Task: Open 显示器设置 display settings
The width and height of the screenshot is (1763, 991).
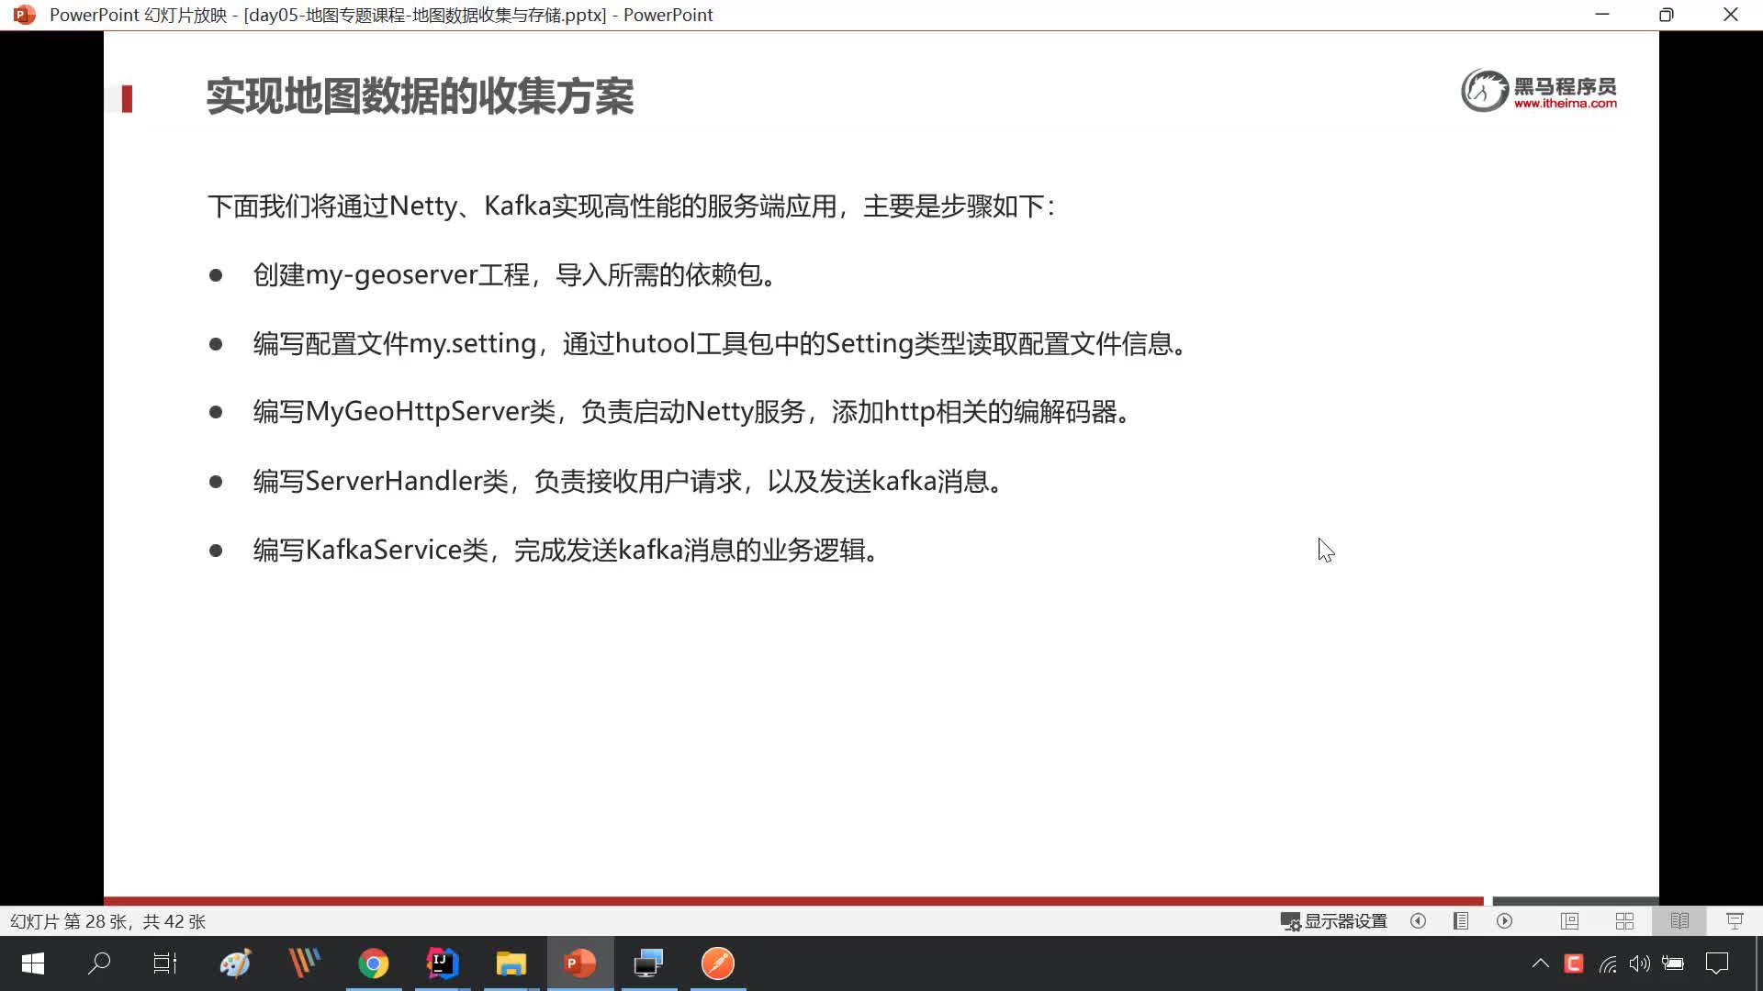Action: [1333, 921]
